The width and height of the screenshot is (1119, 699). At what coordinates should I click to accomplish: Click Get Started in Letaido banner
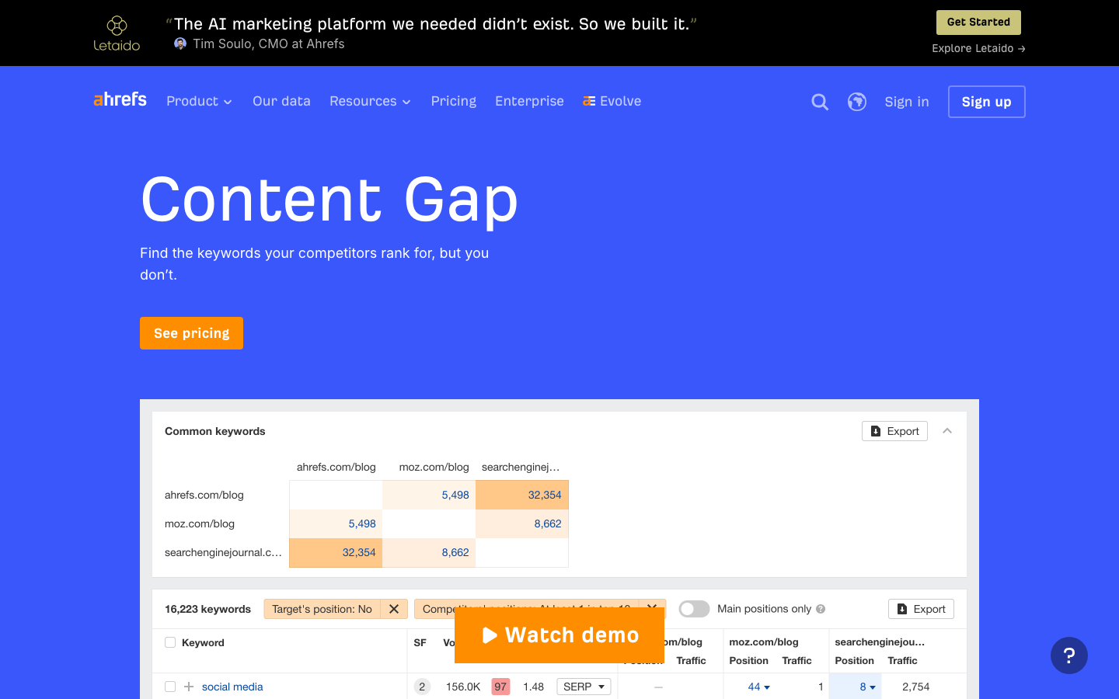978,23
